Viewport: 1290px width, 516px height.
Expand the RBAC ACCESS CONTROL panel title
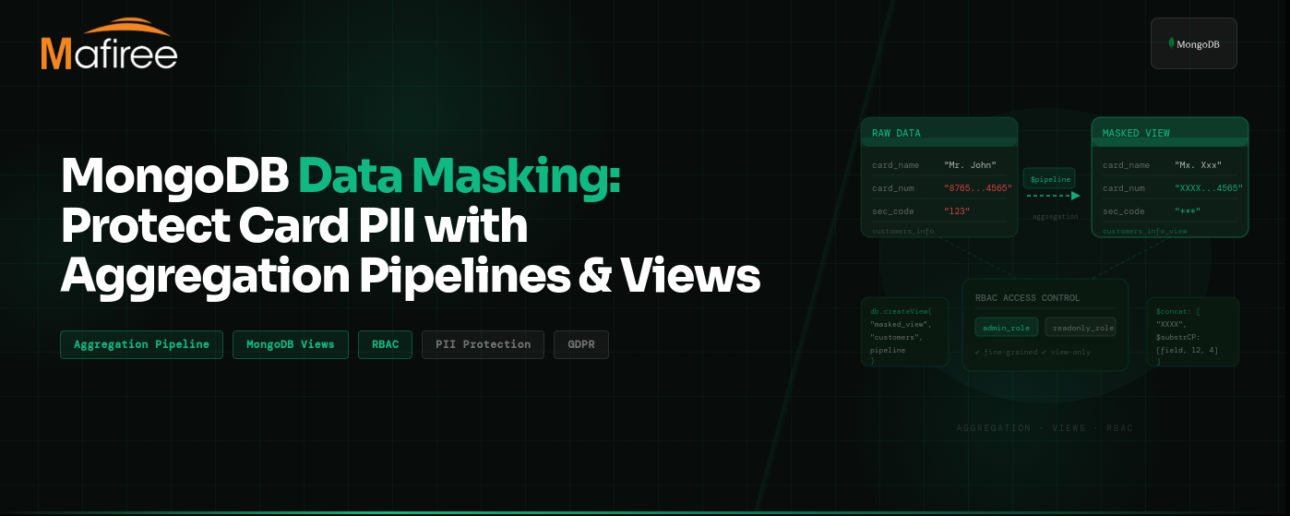(1027, 298)
